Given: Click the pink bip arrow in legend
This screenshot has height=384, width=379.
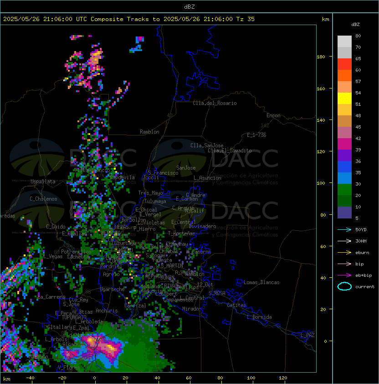Looking at the screenshot, I should (344, 264).
